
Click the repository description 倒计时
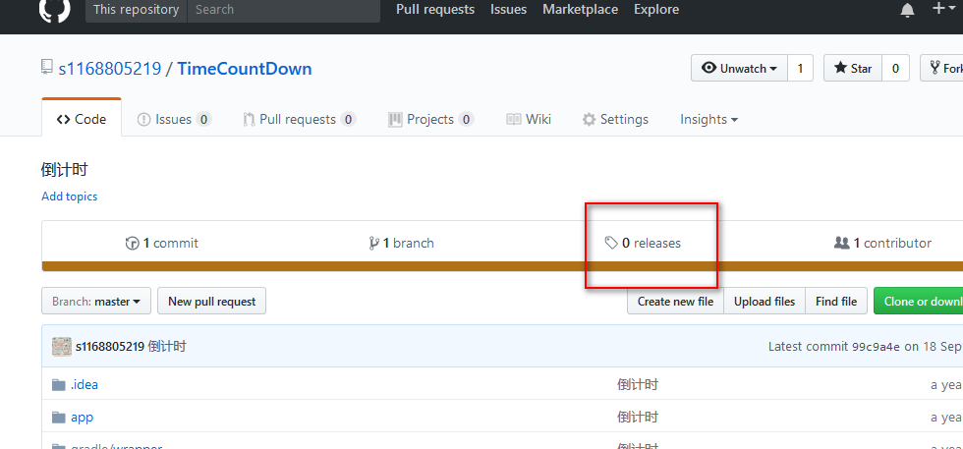click(65, 170)
